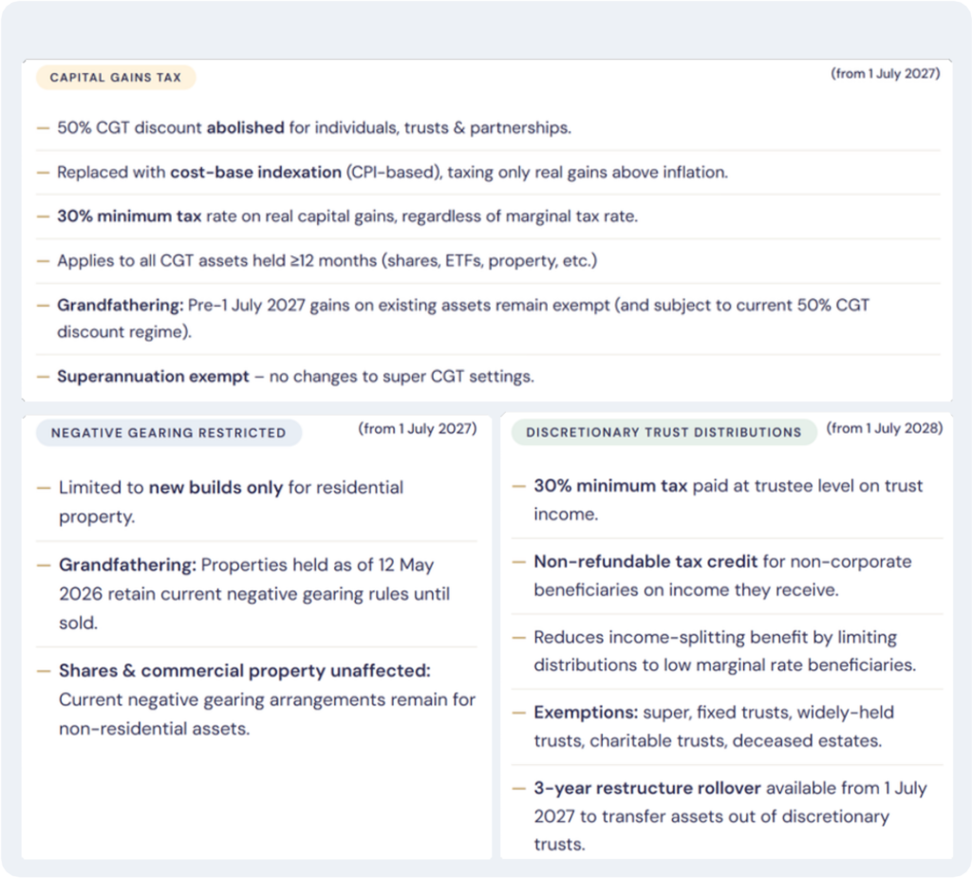This screenshot has height=878, width=972.
Task: Select 'Reduces income-splitting benefit' bullet
Action: 724,651
